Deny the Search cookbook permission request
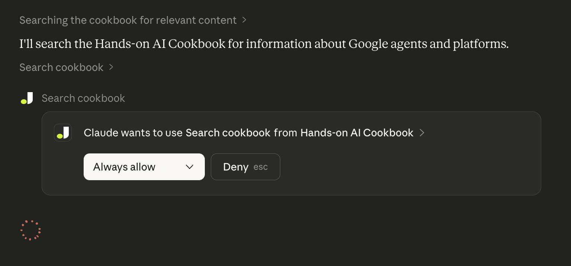This screenshot has height=266, width=571. point(236,167)
